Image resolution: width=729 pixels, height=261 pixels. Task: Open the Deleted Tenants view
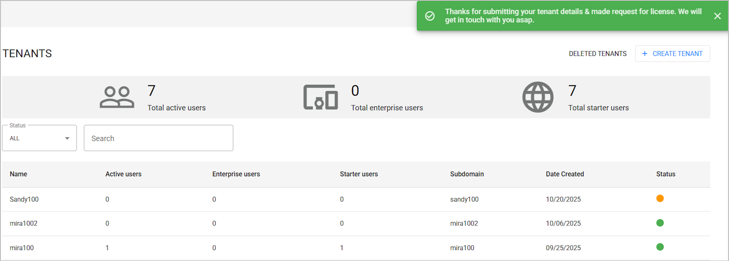click(x=598, y=54)
